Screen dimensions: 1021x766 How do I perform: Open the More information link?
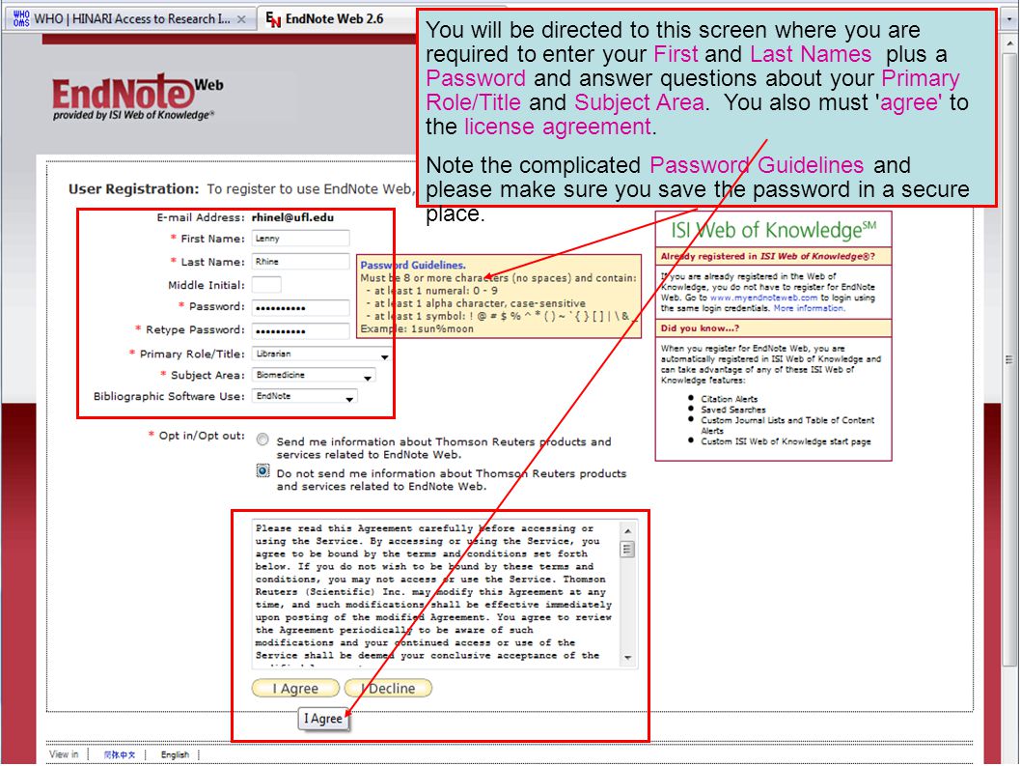(809, 308)
